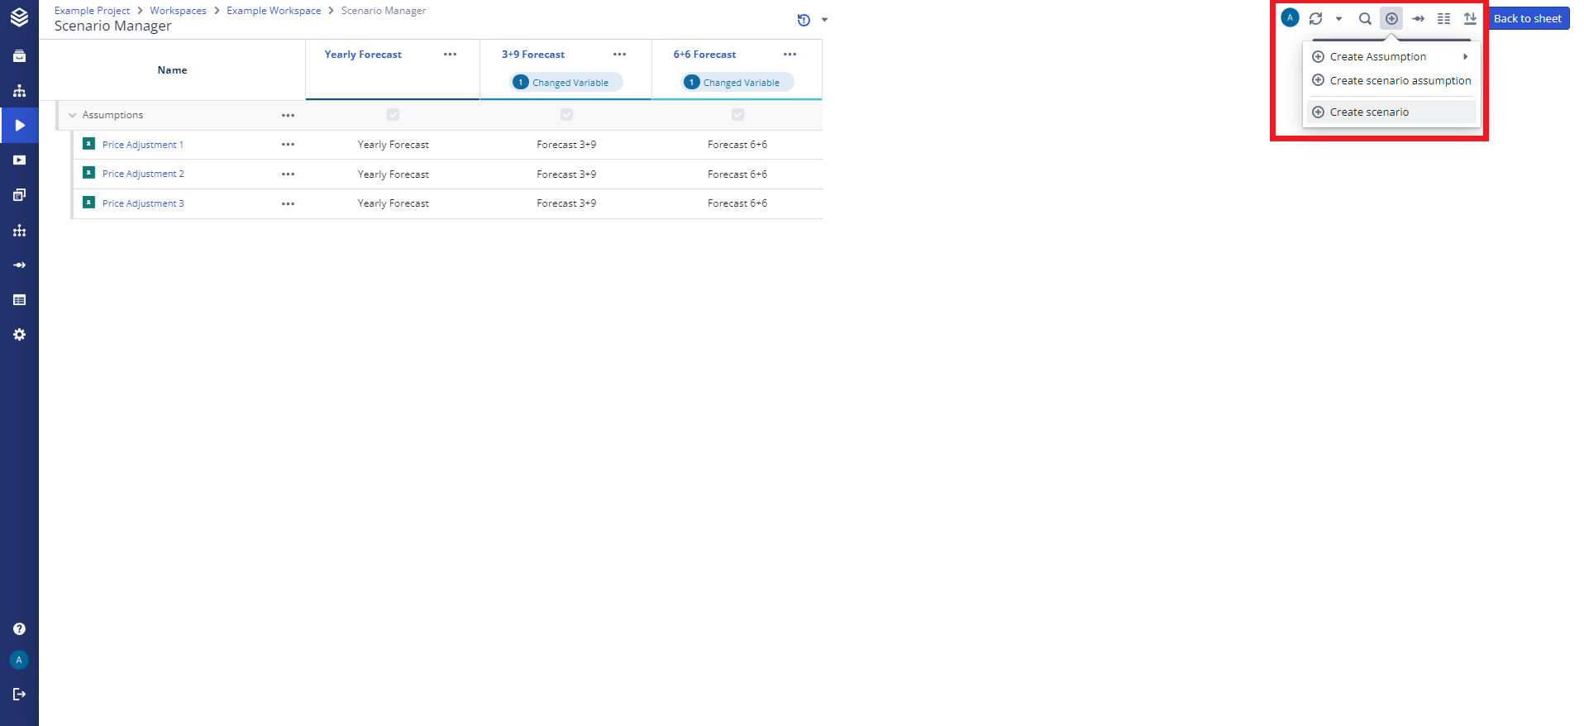This screenshot has width=1584, height=726.
Task: Collapse the Assumptions group row
Action: click(73, 115)
